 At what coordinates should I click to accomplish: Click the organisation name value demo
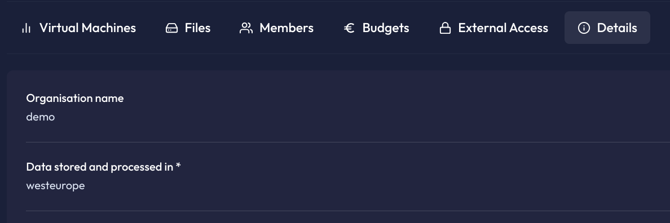pos(40,117)
